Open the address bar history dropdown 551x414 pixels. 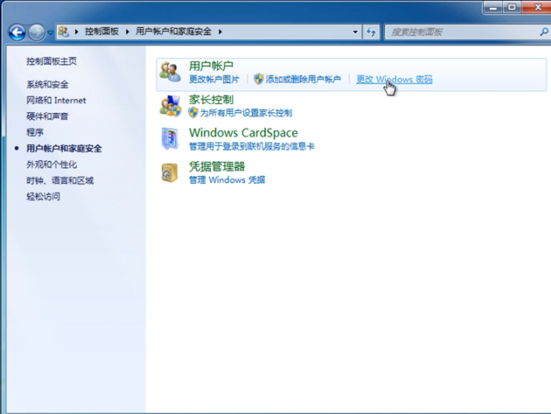(x=355, y=32)
